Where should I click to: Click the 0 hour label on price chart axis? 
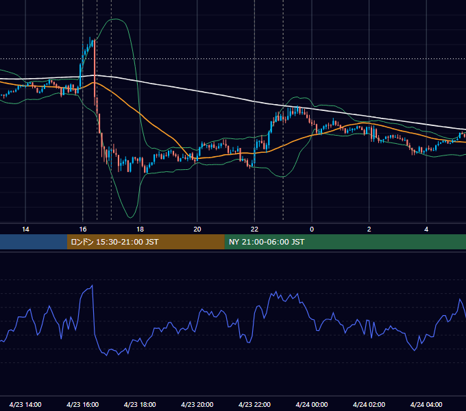coord(312,229)
